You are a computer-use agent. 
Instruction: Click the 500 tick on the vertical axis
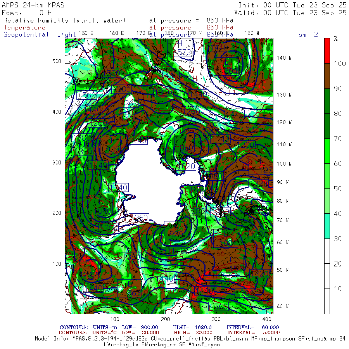[57, 61]
